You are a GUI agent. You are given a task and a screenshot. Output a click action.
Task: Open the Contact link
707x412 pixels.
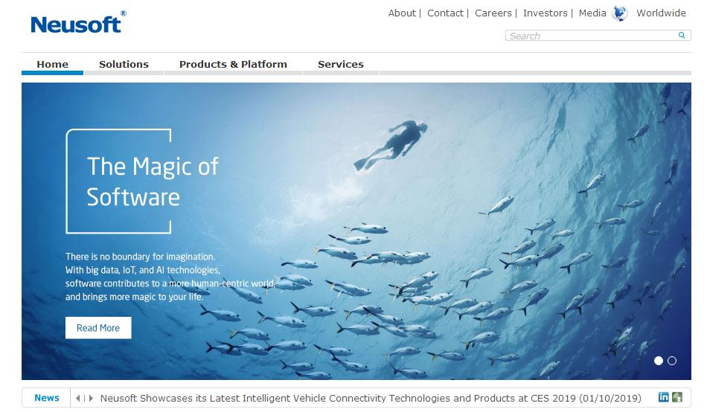(x=445, y=13)
